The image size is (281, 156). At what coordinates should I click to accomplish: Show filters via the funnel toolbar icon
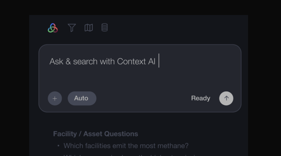(x=72, y=28)
